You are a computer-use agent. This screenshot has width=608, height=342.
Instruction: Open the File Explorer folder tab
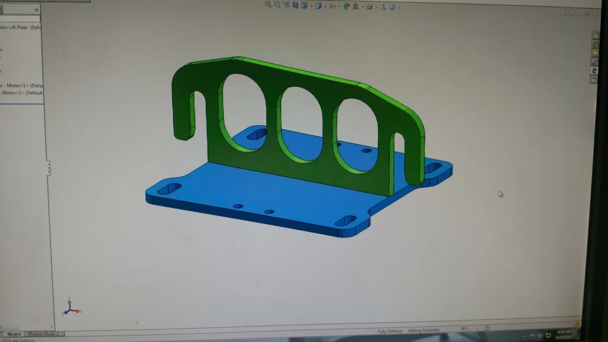(595, 53)
